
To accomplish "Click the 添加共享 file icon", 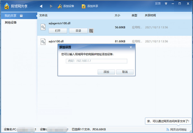I will tap(84, 6).
